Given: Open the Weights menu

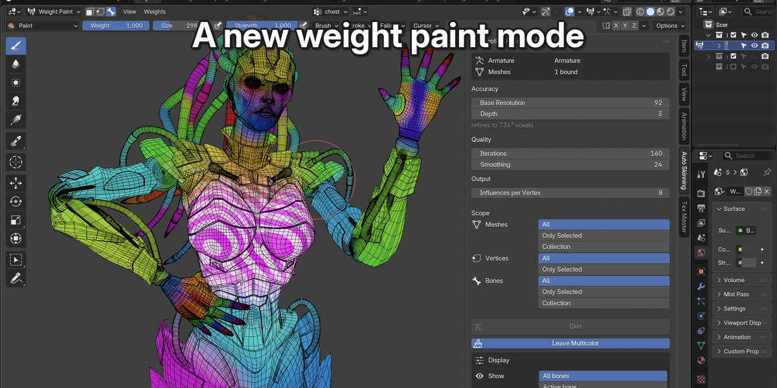Looking at the screenshot, I should click(x=155, y=12).
